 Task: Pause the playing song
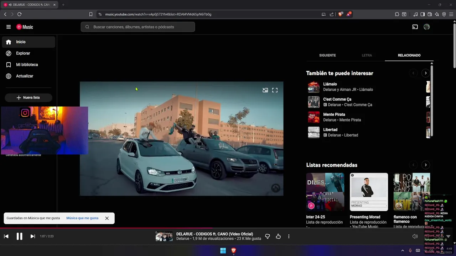(x=20, y=236)
